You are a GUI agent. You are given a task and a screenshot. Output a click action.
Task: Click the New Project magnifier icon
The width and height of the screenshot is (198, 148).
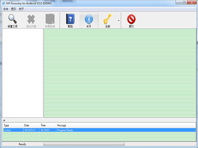(12, 19)
